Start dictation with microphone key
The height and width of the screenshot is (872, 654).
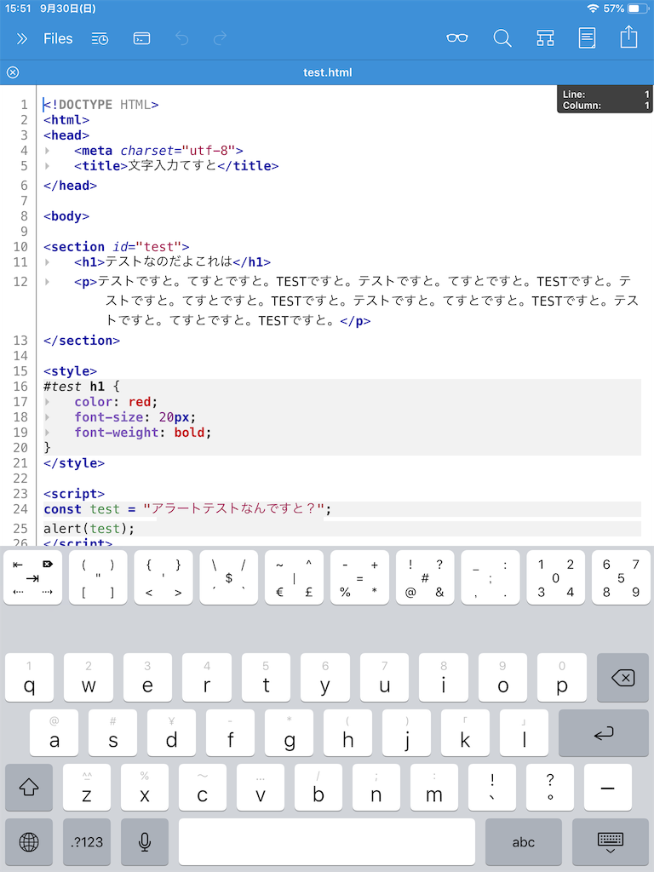pyautogui.click(x=145, y=842)
